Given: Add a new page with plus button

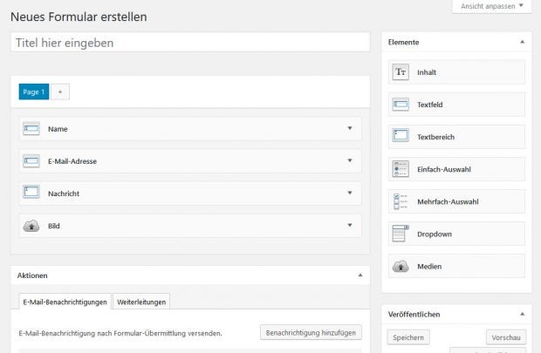Looking at the screenshot, I should [60, 92].
